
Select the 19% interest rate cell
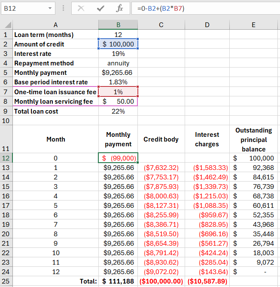[118, 54]
